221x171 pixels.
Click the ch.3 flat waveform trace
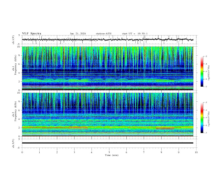(107, 143)
